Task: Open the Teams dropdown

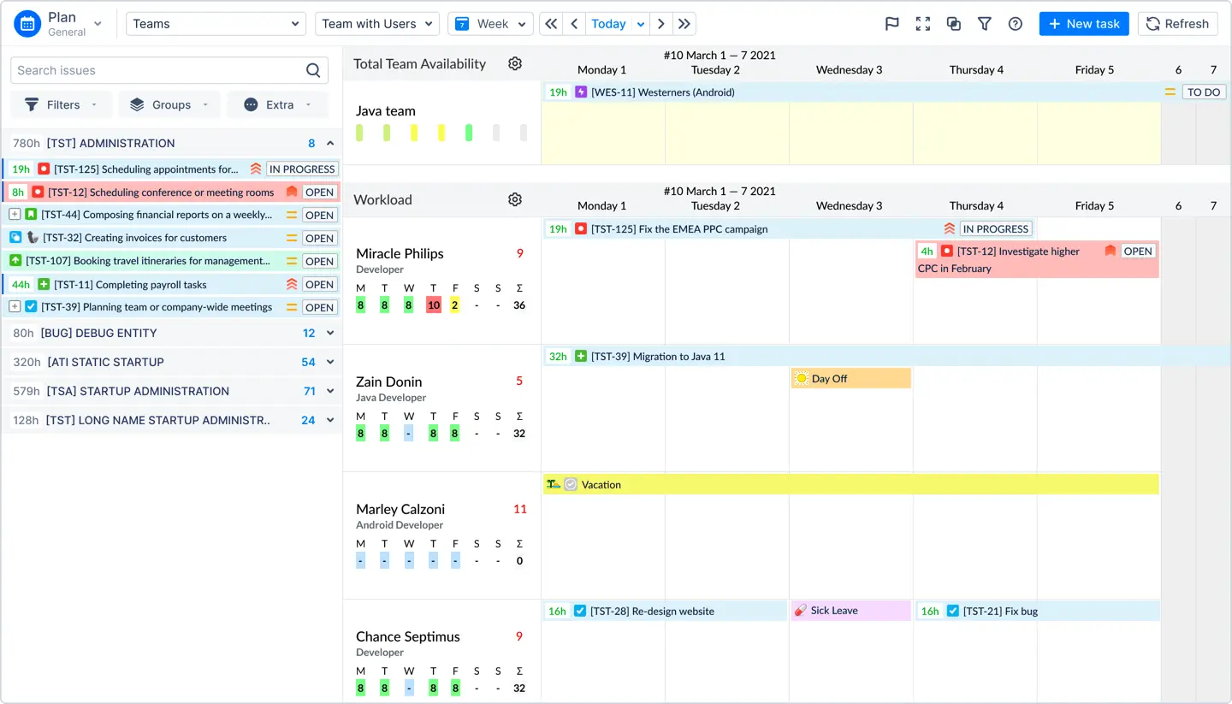Action: 216,23
